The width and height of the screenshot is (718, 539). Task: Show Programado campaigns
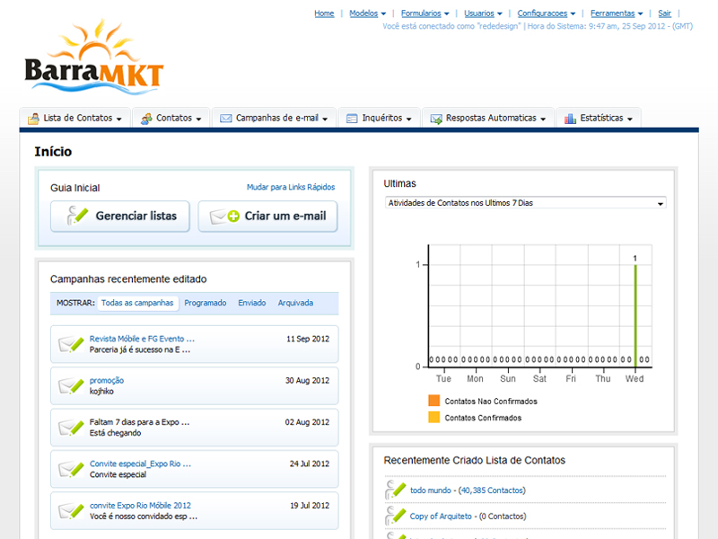(206, 303)
